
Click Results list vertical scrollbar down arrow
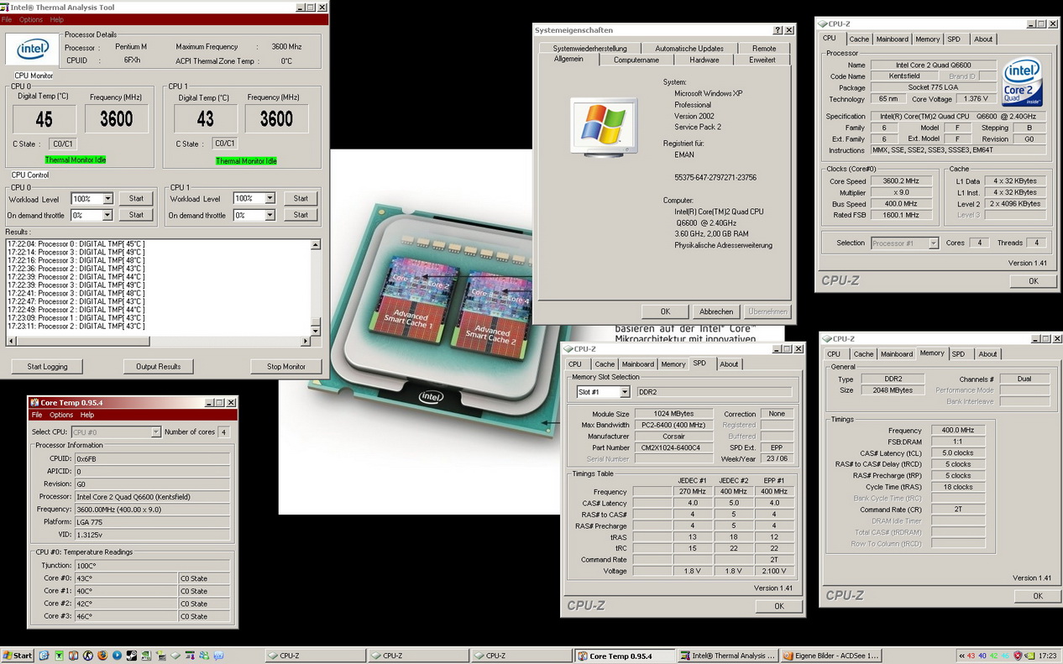tap(316, 331)
